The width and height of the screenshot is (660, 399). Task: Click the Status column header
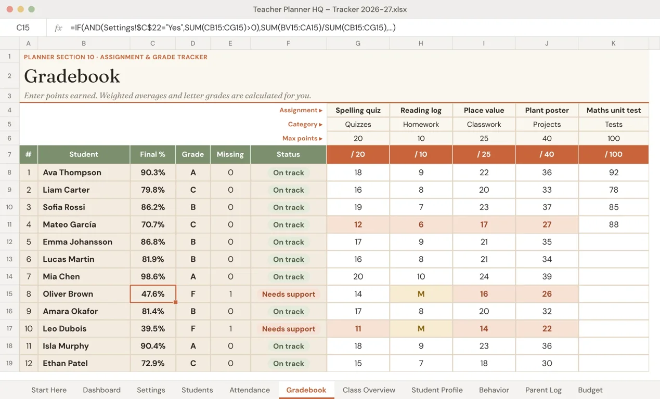coord(288,154)
